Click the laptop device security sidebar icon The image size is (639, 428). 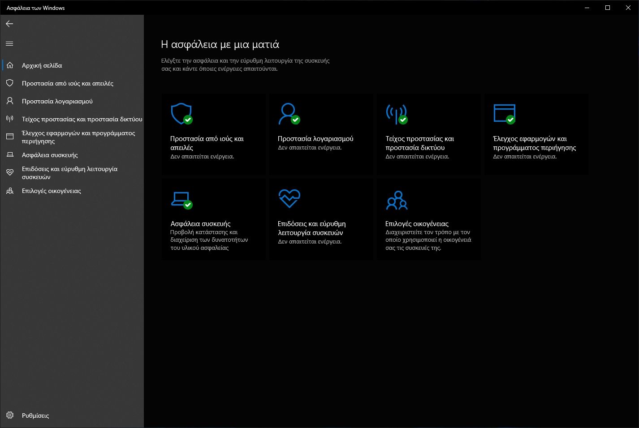point(10,155)
